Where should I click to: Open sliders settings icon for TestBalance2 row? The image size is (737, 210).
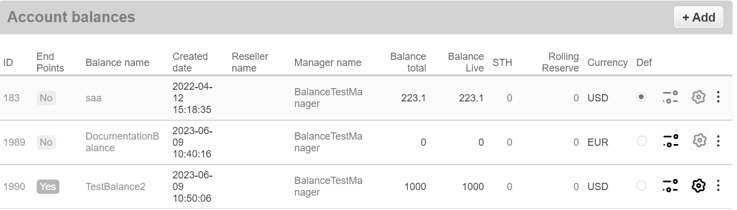(670, 186)
